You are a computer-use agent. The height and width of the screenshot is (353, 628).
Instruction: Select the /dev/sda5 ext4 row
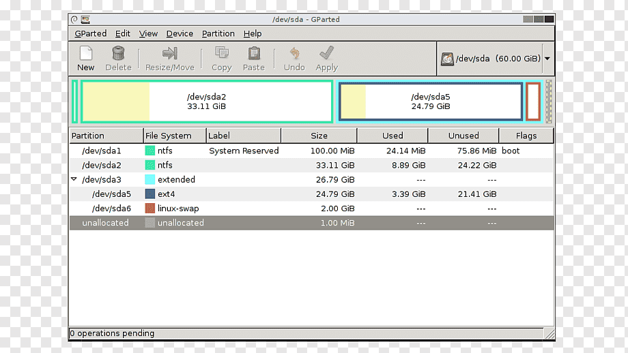click(x=311, y=194)
